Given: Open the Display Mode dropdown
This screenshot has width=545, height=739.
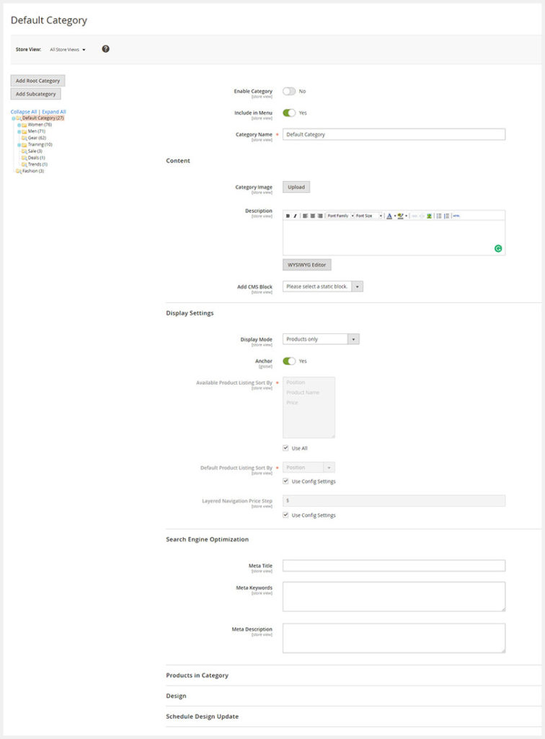Looking at the screenshot, I should coord(321,339).
